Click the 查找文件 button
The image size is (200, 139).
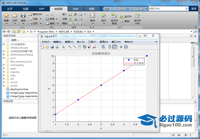click(x=35, y=14)
